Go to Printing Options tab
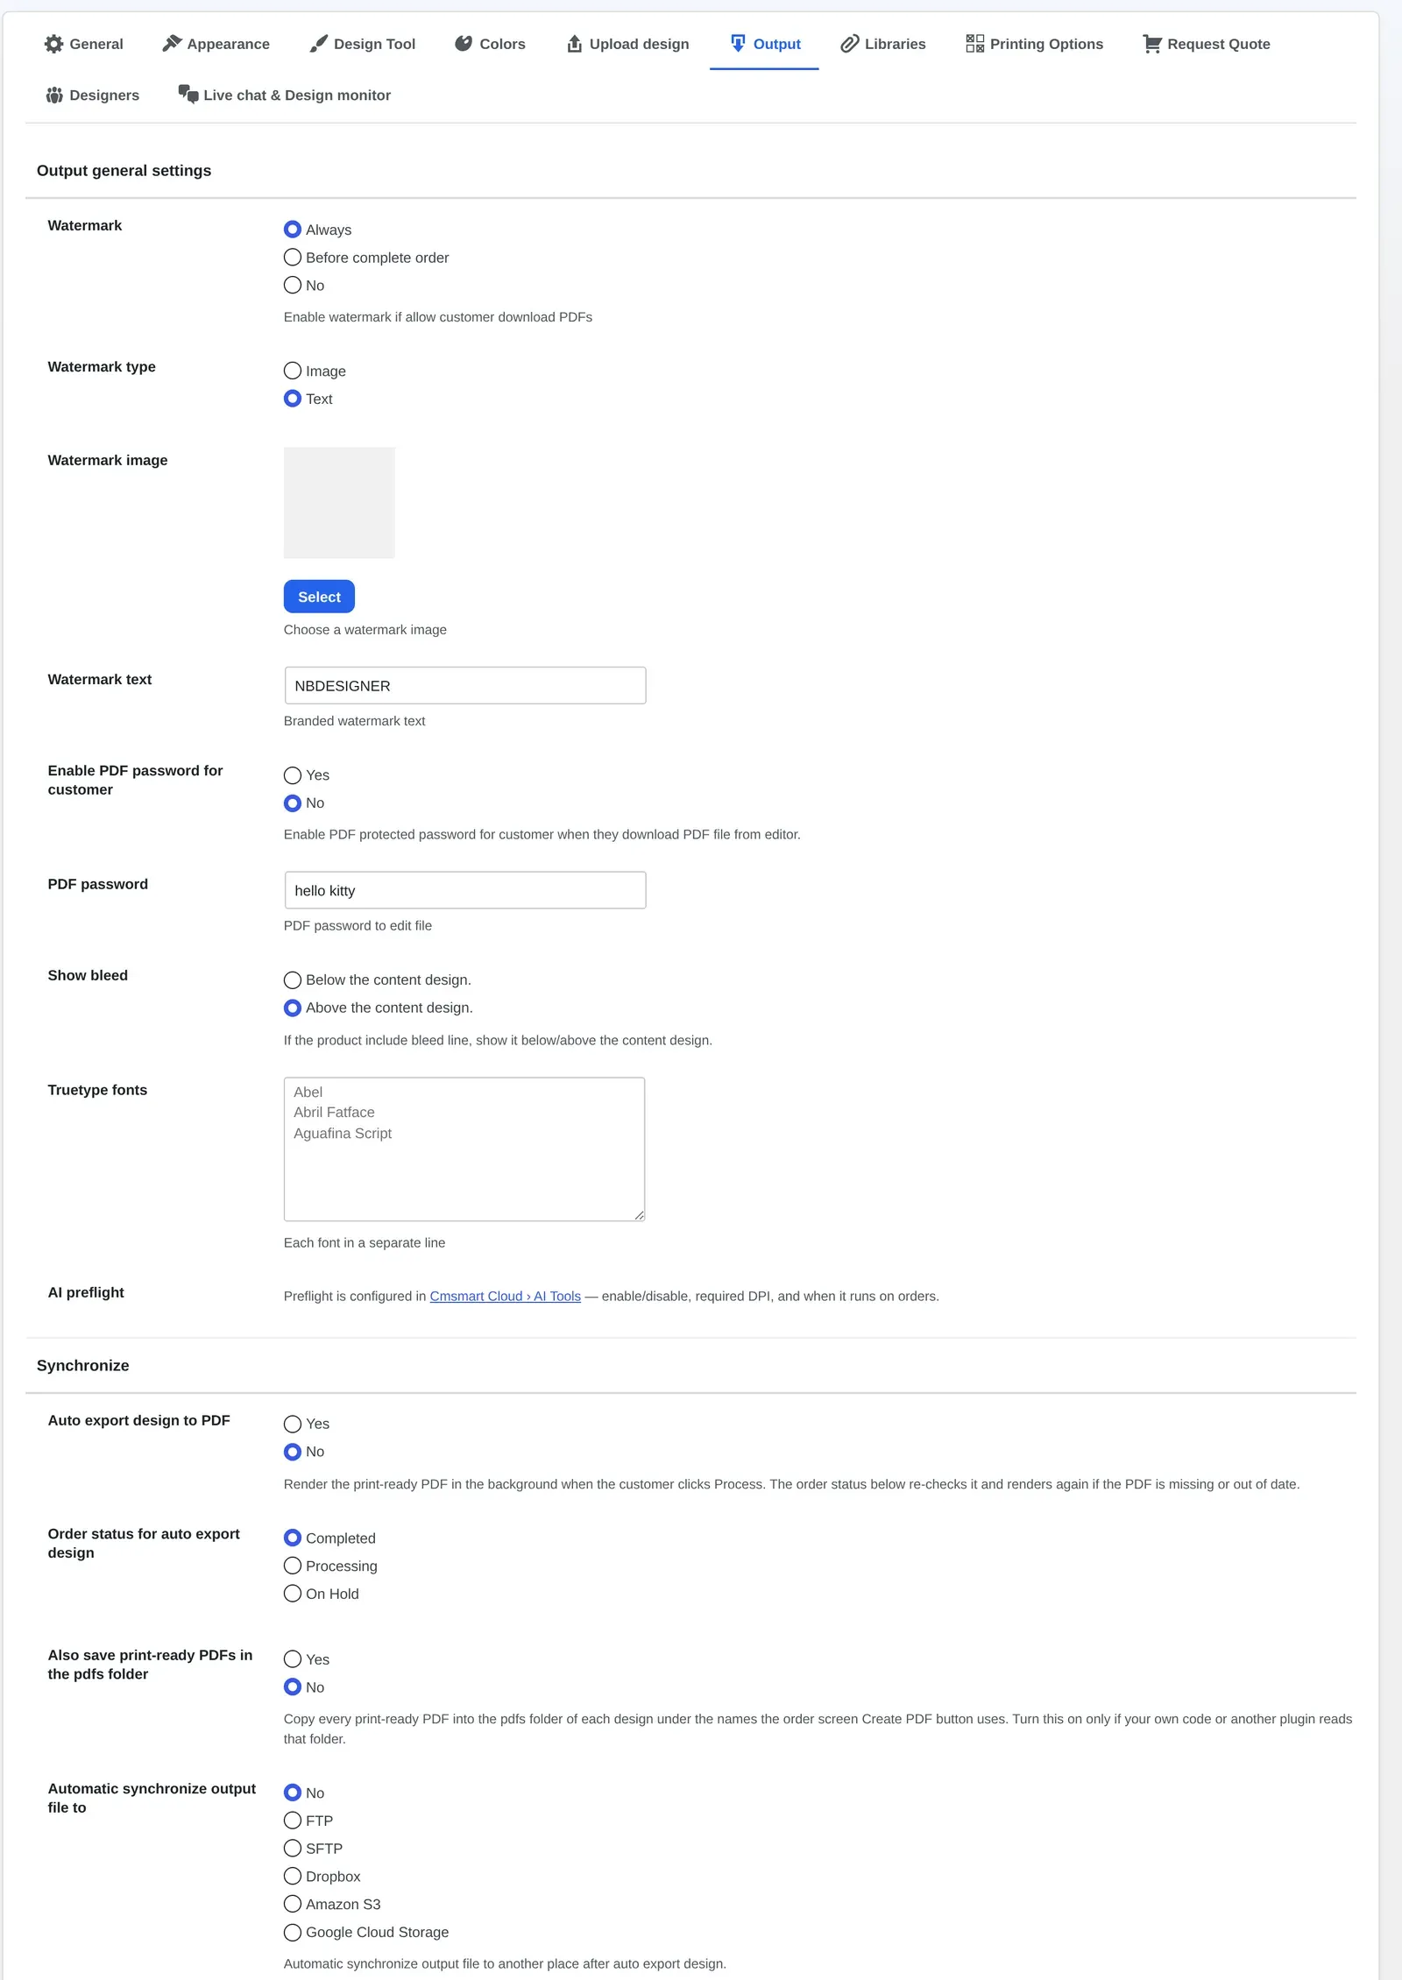Image resolution: width=1402 pixels, height=1980 pixels. [1034, 44]
